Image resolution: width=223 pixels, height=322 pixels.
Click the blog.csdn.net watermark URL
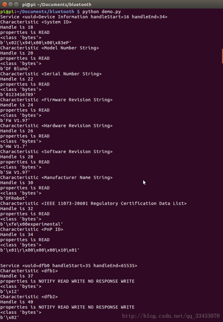pyautogui.click(x=171, y=316)
